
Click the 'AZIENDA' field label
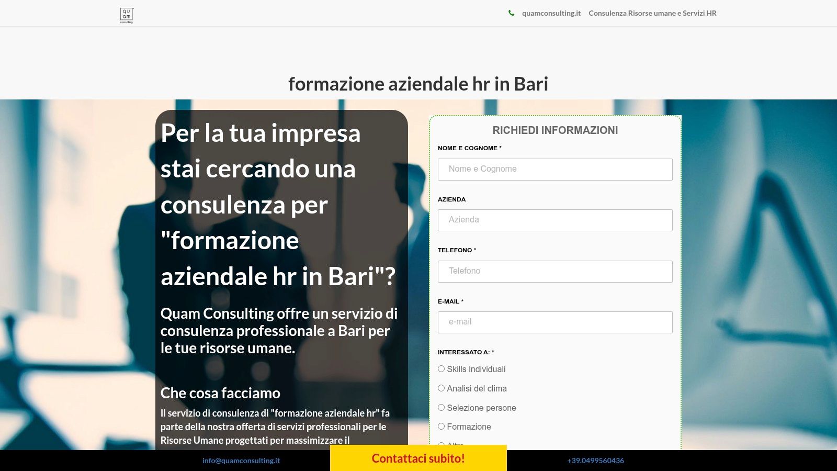[451, 199]
